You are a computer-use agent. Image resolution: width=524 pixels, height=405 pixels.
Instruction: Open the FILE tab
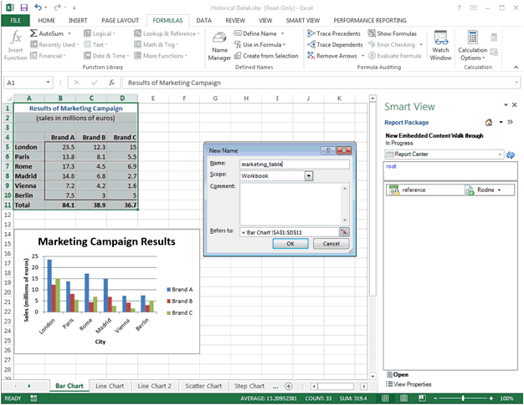[x=15, y=20]
